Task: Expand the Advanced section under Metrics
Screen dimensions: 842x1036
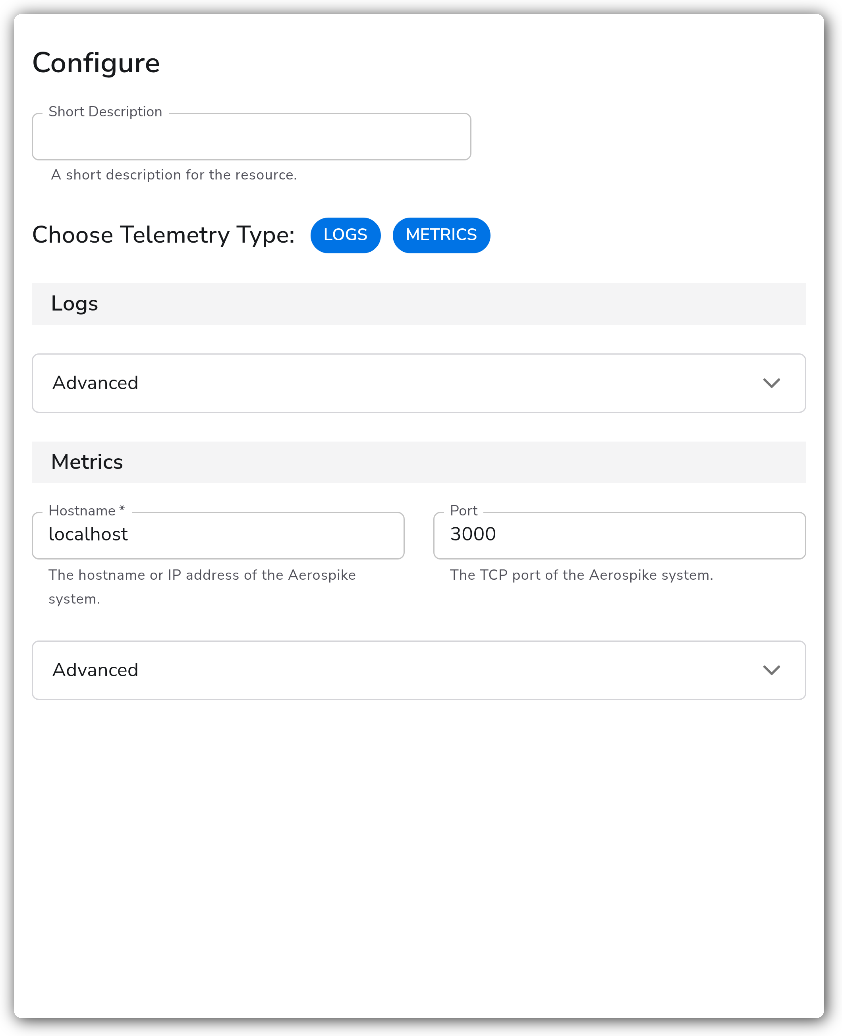Action: click(419, 670)
